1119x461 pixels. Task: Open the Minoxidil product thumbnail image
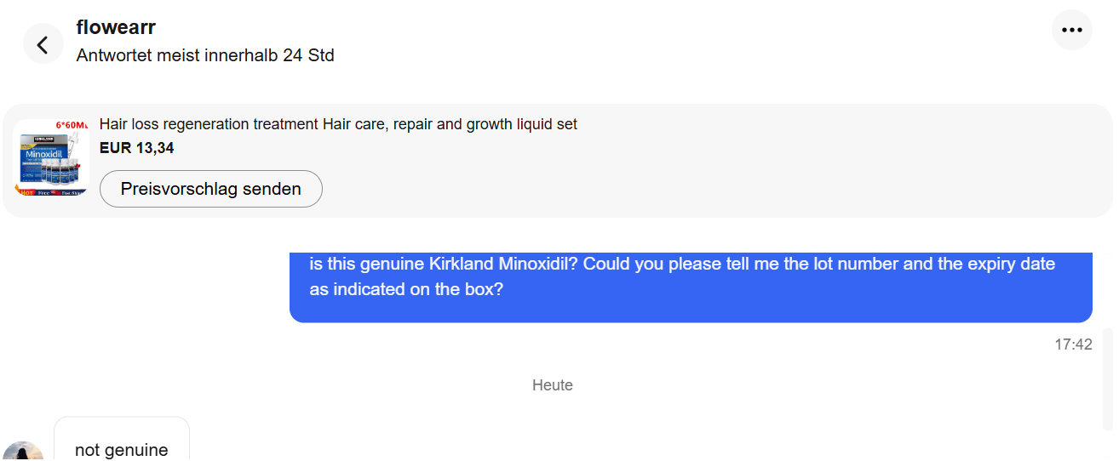pyautogui.click(x=51, y=157)
